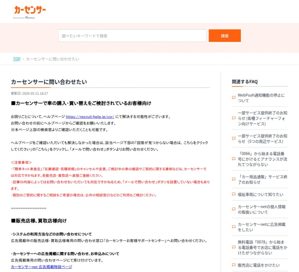Open FAQ about 「0066」 phone numbers

[x=263, y=159]
